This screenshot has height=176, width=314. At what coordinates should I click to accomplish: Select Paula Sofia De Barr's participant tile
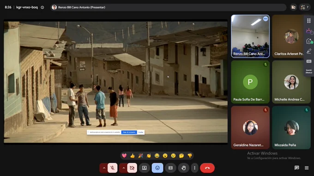click(x=250, y=82)
